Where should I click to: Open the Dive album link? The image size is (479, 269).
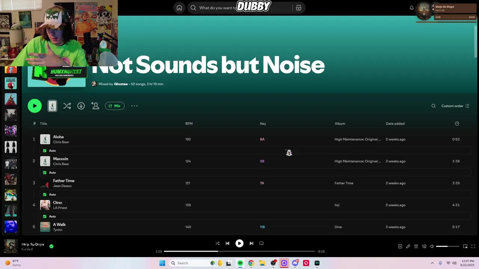[x=338, y=227]
